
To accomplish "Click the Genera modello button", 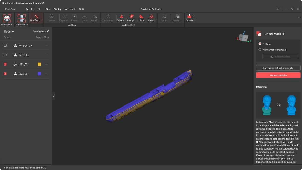I will [x=278, y=75].
